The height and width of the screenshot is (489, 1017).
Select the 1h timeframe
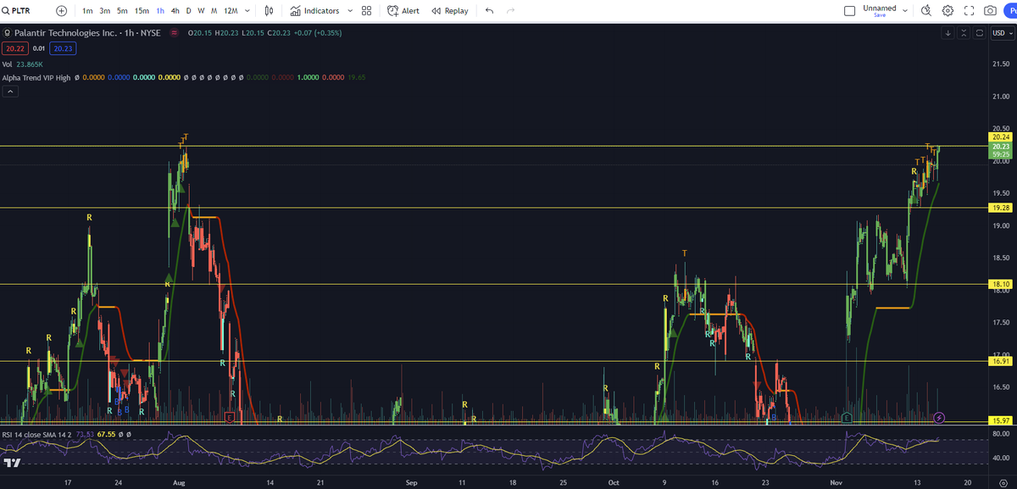click(x=160, y=11)
